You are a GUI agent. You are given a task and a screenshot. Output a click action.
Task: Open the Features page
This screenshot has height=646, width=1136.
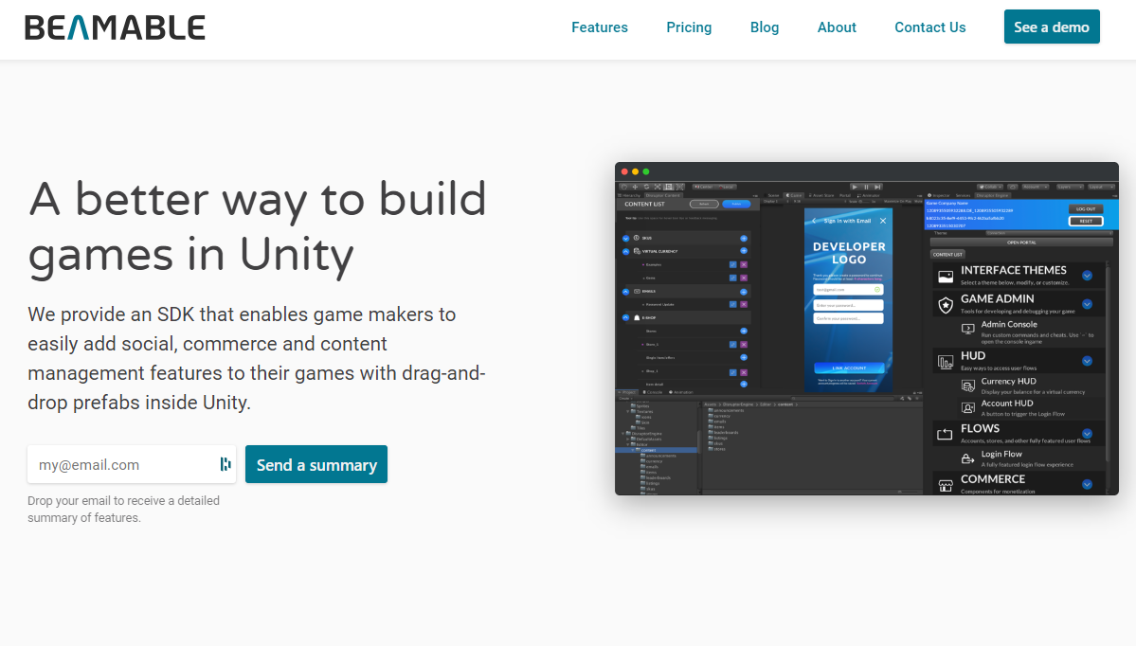click(600, 27)
